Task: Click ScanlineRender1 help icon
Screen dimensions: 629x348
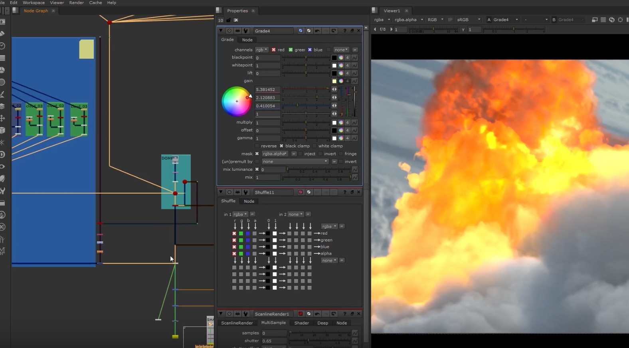Action: [345, 314]
